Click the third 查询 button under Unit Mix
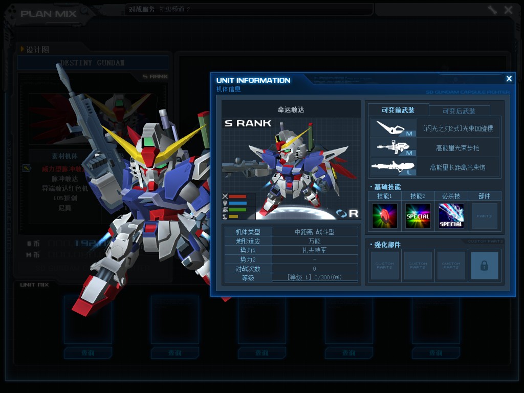 click(262, 353)
